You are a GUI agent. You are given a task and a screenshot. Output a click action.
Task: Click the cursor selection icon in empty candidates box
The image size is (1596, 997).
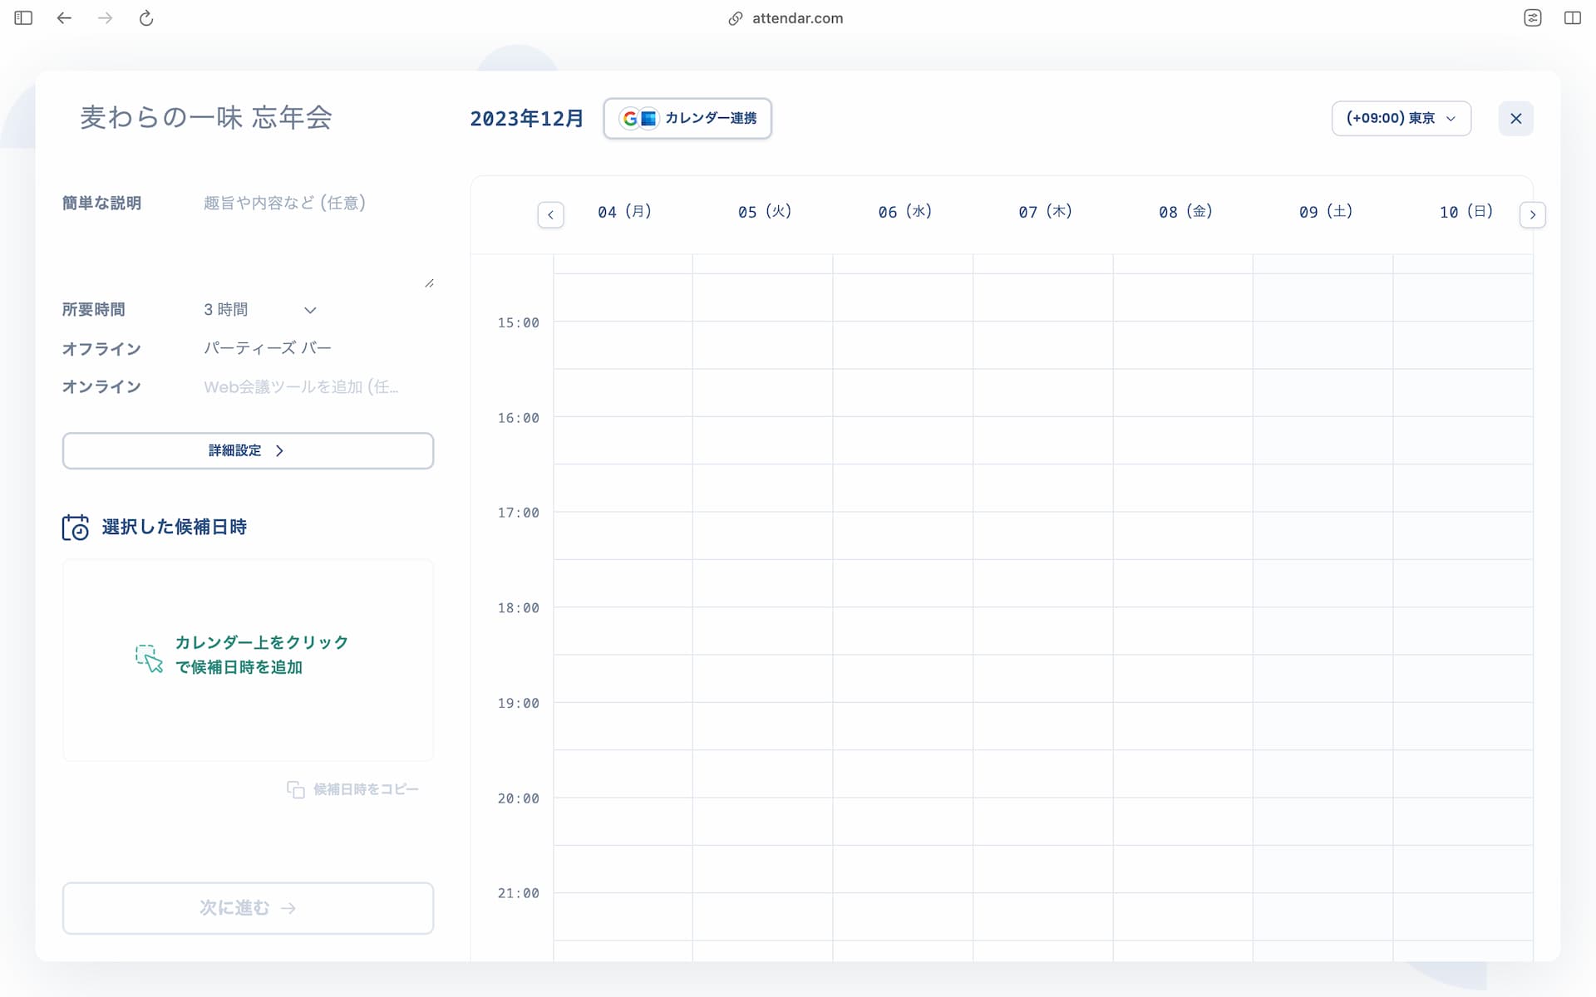click(x=150, y=658)
